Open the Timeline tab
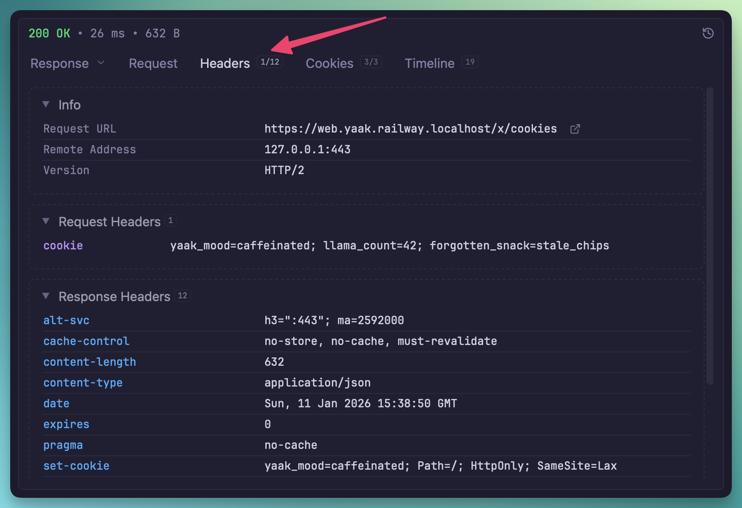The height and width of the screenshot is (508, 742). point(429,63)
